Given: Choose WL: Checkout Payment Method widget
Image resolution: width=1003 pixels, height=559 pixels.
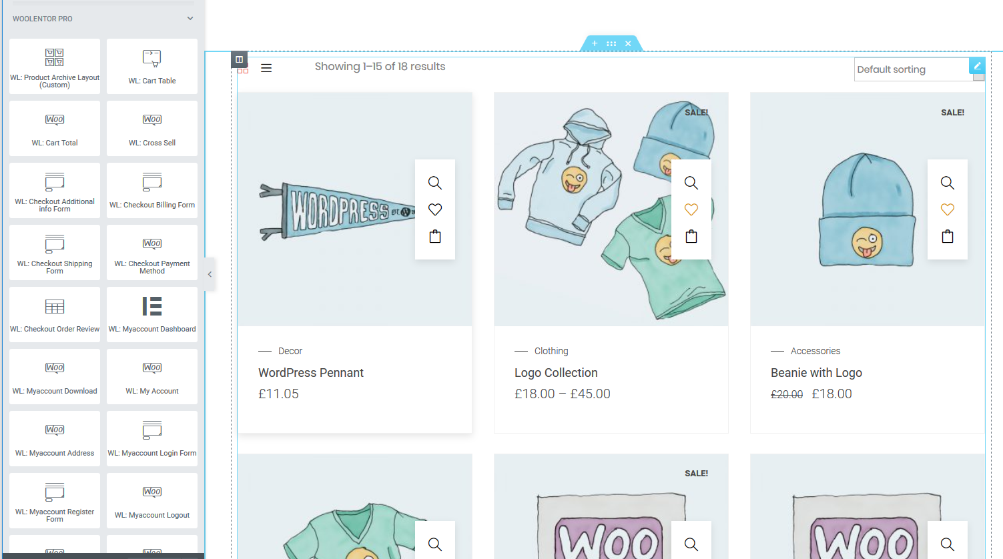Looking at the screenshot, I should point(152,252).
